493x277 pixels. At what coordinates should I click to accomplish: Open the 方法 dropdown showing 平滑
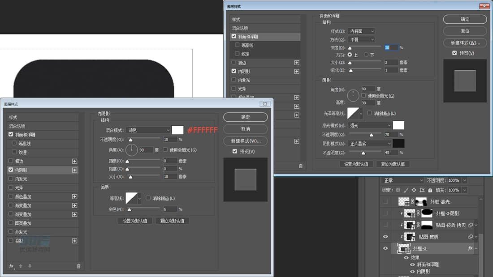[x=361, y=39]
